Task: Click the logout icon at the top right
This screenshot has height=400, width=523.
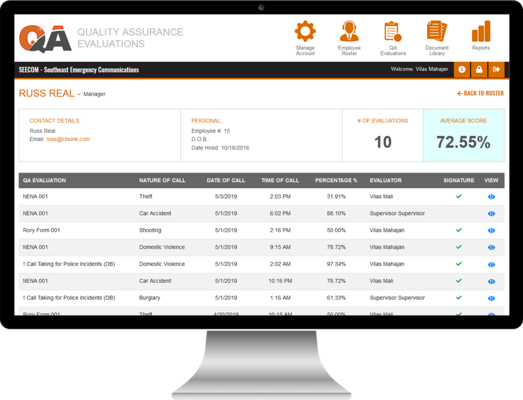Action: 496,69
